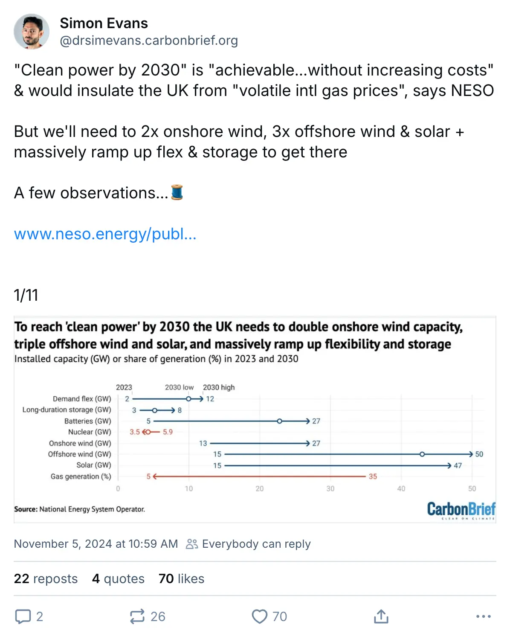Open the three-dot more options menu
This screenshot has width=510, height=639.
[483, 616]
